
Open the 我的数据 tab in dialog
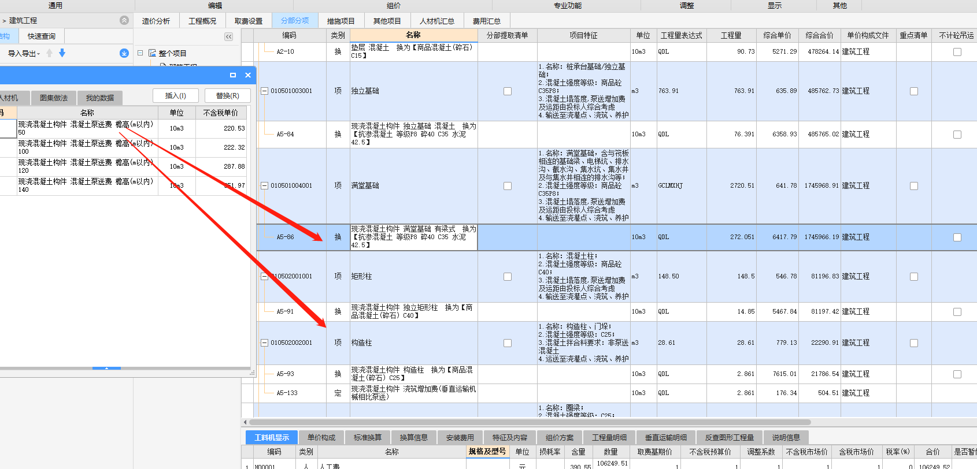100,98
